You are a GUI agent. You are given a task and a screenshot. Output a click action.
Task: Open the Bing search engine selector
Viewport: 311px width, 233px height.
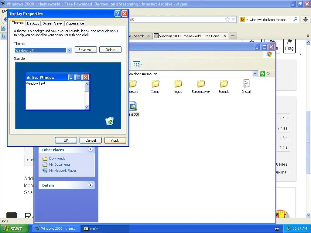pos(244,19)
